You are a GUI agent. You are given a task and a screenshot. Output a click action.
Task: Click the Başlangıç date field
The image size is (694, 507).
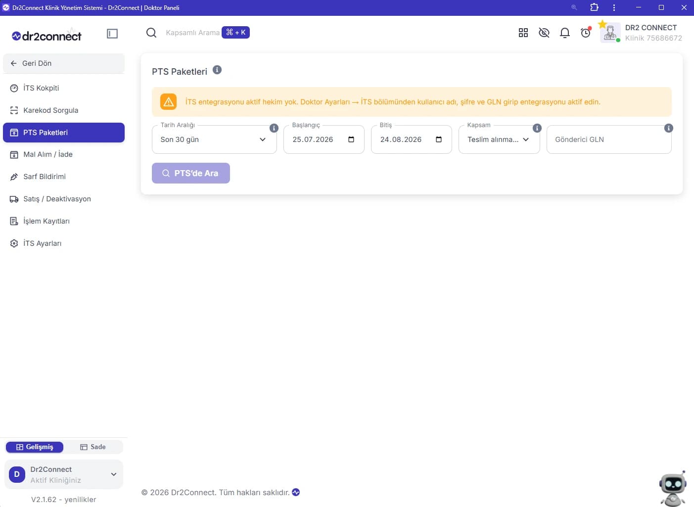pos(324,139)
